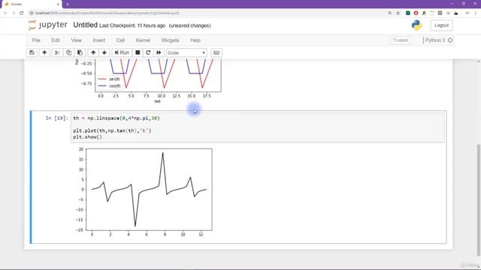Open a new browser tab with plus
The height and width of the screenshot is (270, 481).
click(x=67, y=4)
